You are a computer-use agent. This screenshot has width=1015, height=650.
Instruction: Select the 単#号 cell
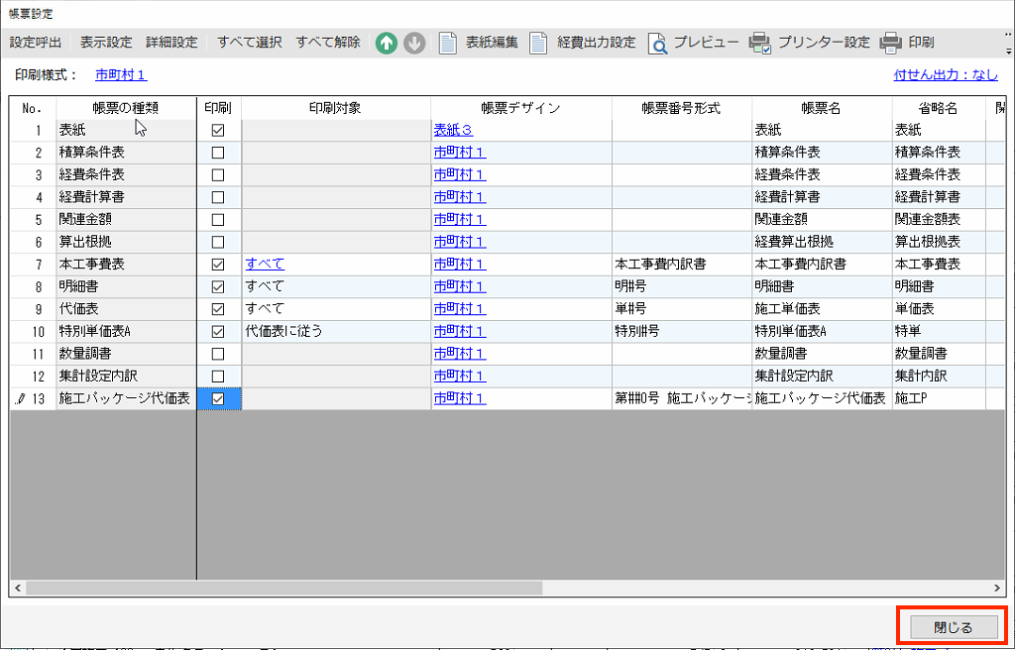[x=682, y=309]
